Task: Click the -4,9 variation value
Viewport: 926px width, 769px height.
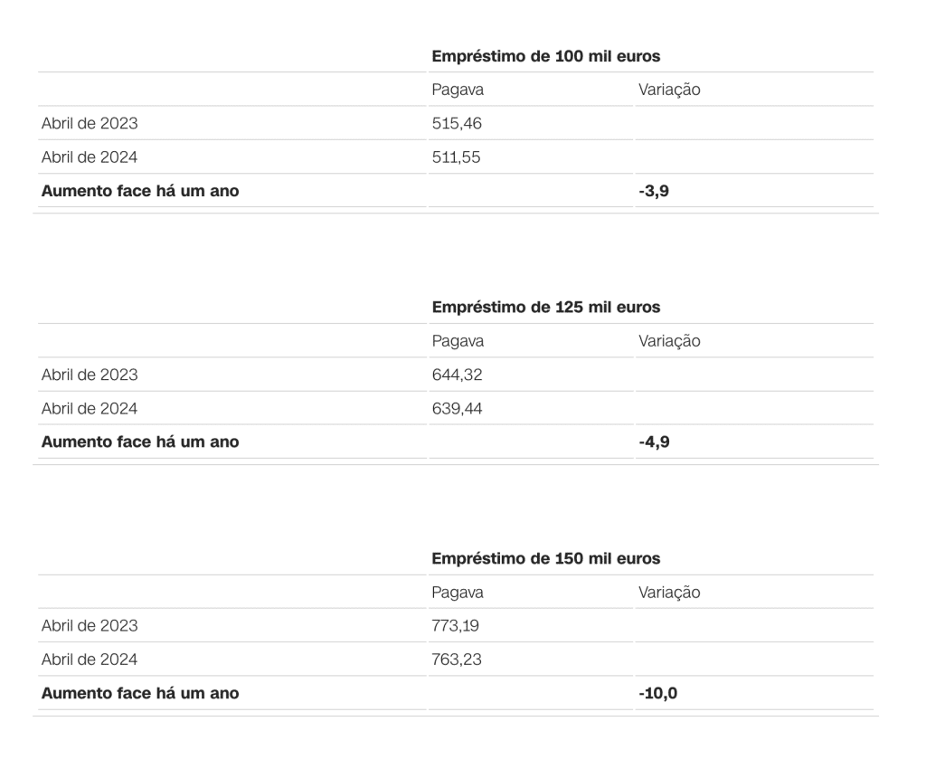Action: 654,442
